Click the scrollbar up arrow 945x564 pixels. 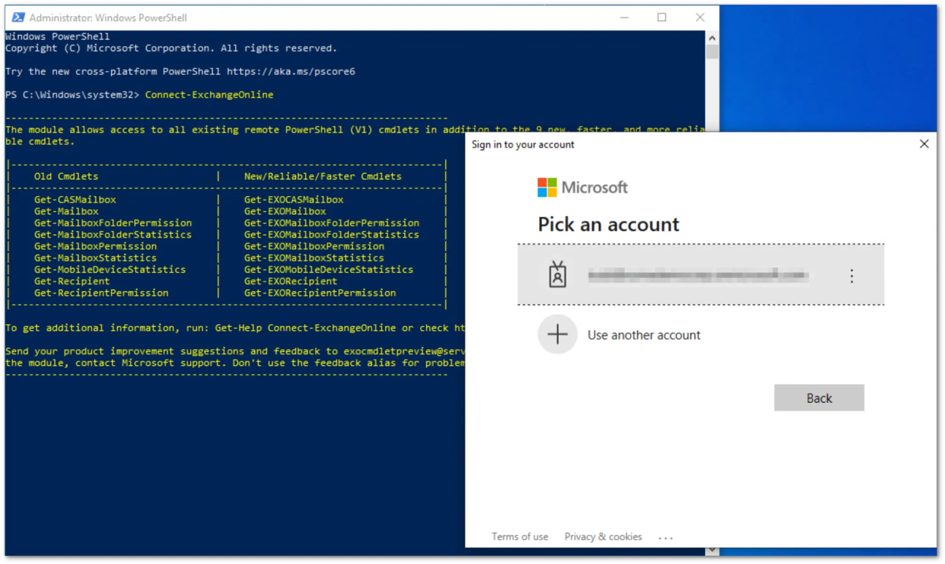(711, 37)
